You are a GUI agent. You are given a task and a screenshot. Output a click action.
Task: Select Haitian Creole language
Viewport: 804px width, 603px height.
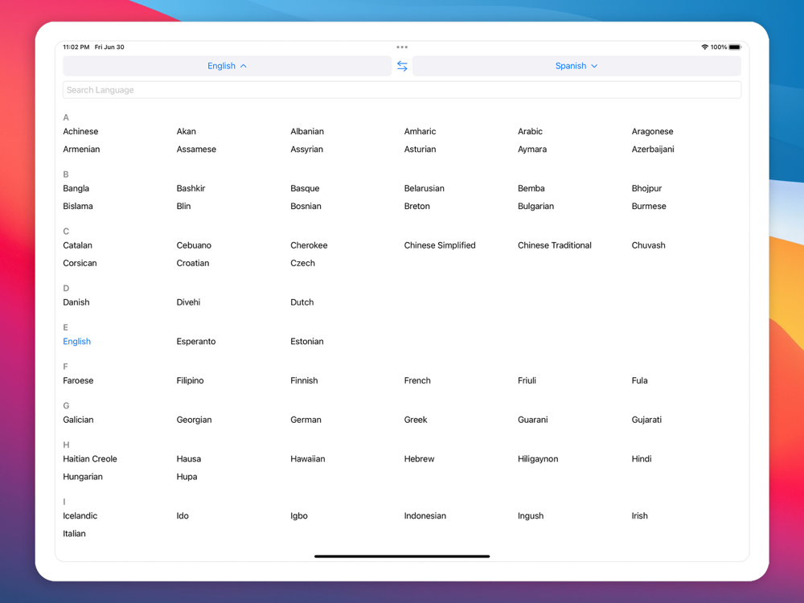point(90,459)
